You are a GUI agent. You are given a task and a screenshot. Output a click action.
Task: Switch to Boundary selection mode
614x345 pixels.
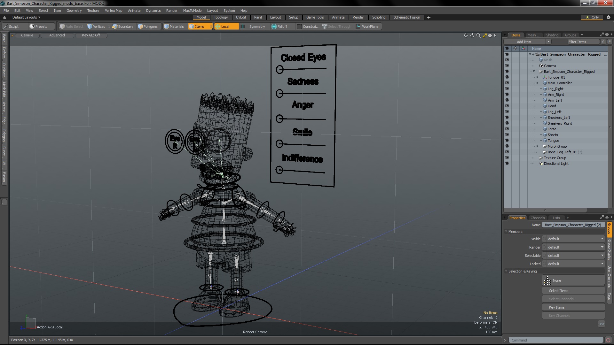click(123, 27)
